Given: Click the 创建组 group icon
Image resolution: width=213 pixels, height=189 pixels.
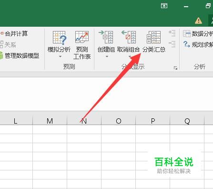Looking at the screenshot, I should (x=106, y=37).
